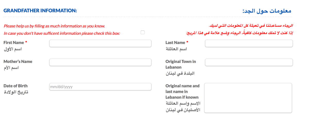309x121 pixels.
Task: Select the Mother's Name input box
Action: (x=100, y=62)
